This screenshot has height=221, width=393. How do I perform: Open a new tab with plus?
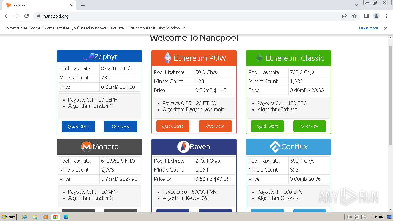pyautogui.click(x=83, y=5)
